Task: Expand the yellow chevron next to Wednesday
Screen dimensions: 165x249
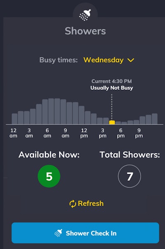Action: click(x=131, y=60)
